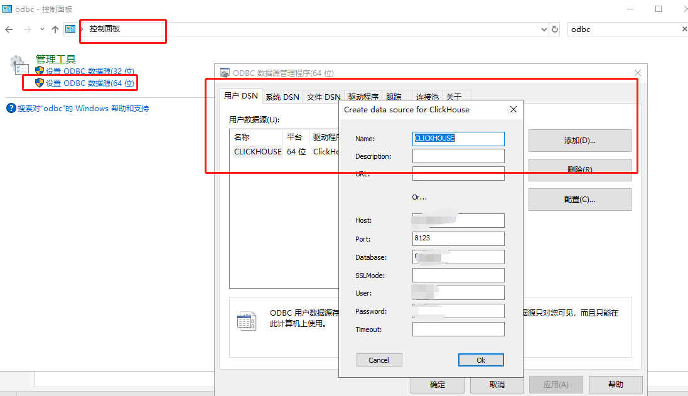Confirm ClickHouse data source with Ok
Viewport: 688px width, 396px height.
(x=481, y=360)
